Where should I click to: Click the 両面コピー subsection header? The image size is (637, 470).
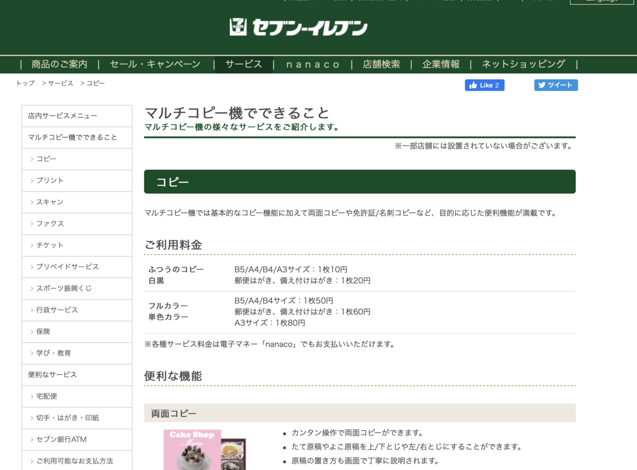[359, 413]
